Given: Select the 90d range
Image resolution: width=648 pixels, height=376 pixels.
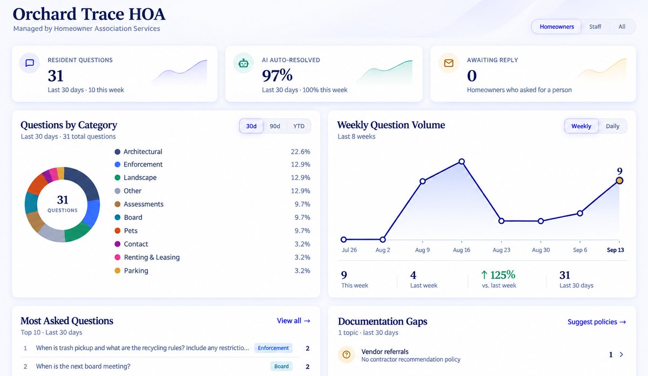Looking at the screenshot, I should click(x=275, y=126).
